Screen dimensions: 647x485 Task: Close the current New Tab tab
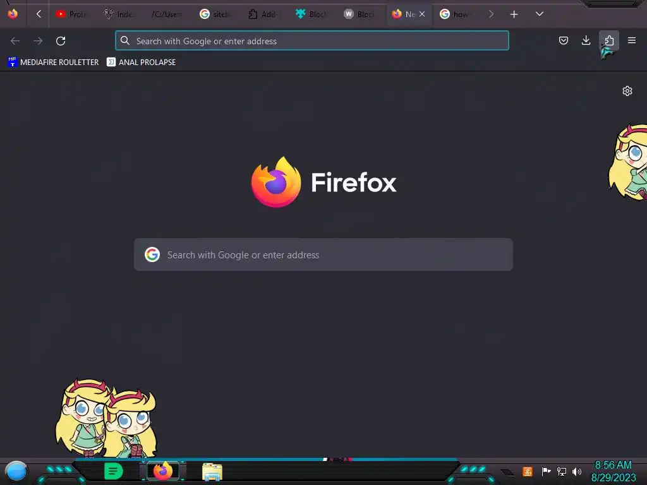click(x=422, y=14)
